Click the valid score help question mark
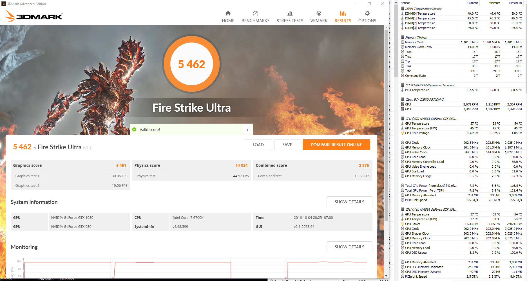527x281 pixels. coord(247,129)
